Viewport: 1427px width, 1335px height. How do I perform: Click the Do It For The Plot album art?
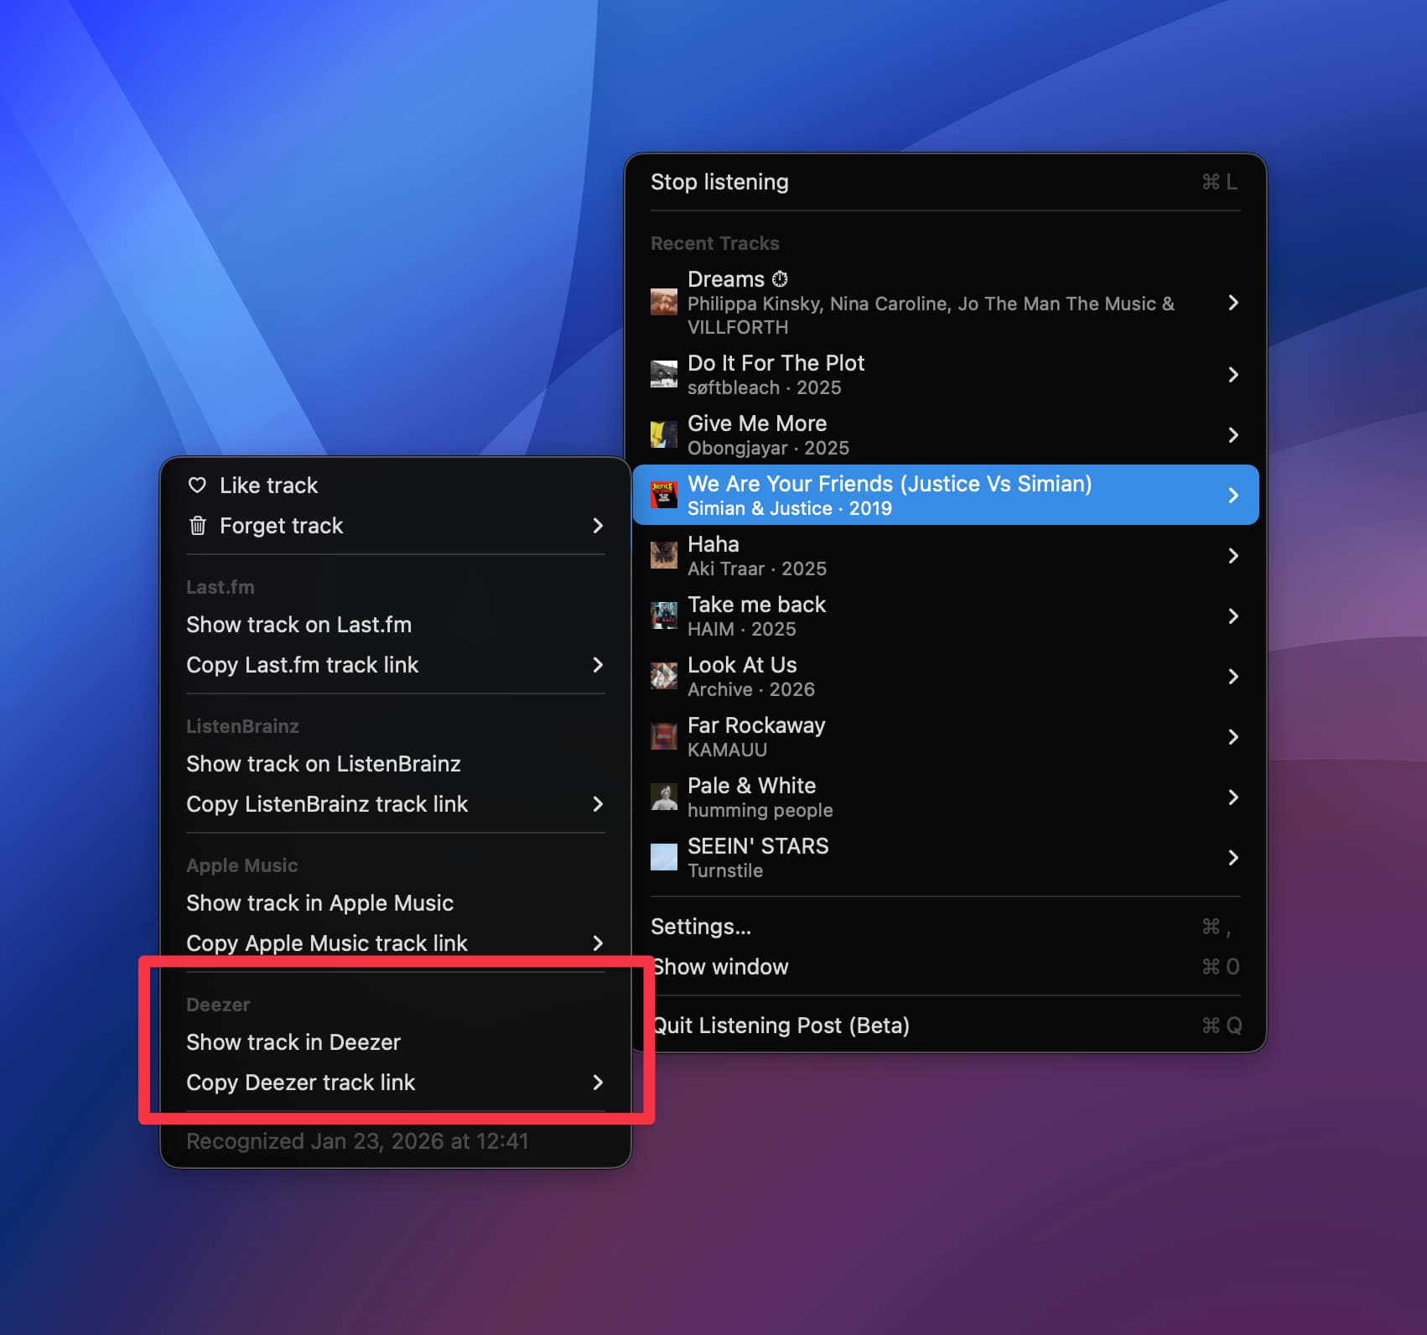click(x=663, y=374)
